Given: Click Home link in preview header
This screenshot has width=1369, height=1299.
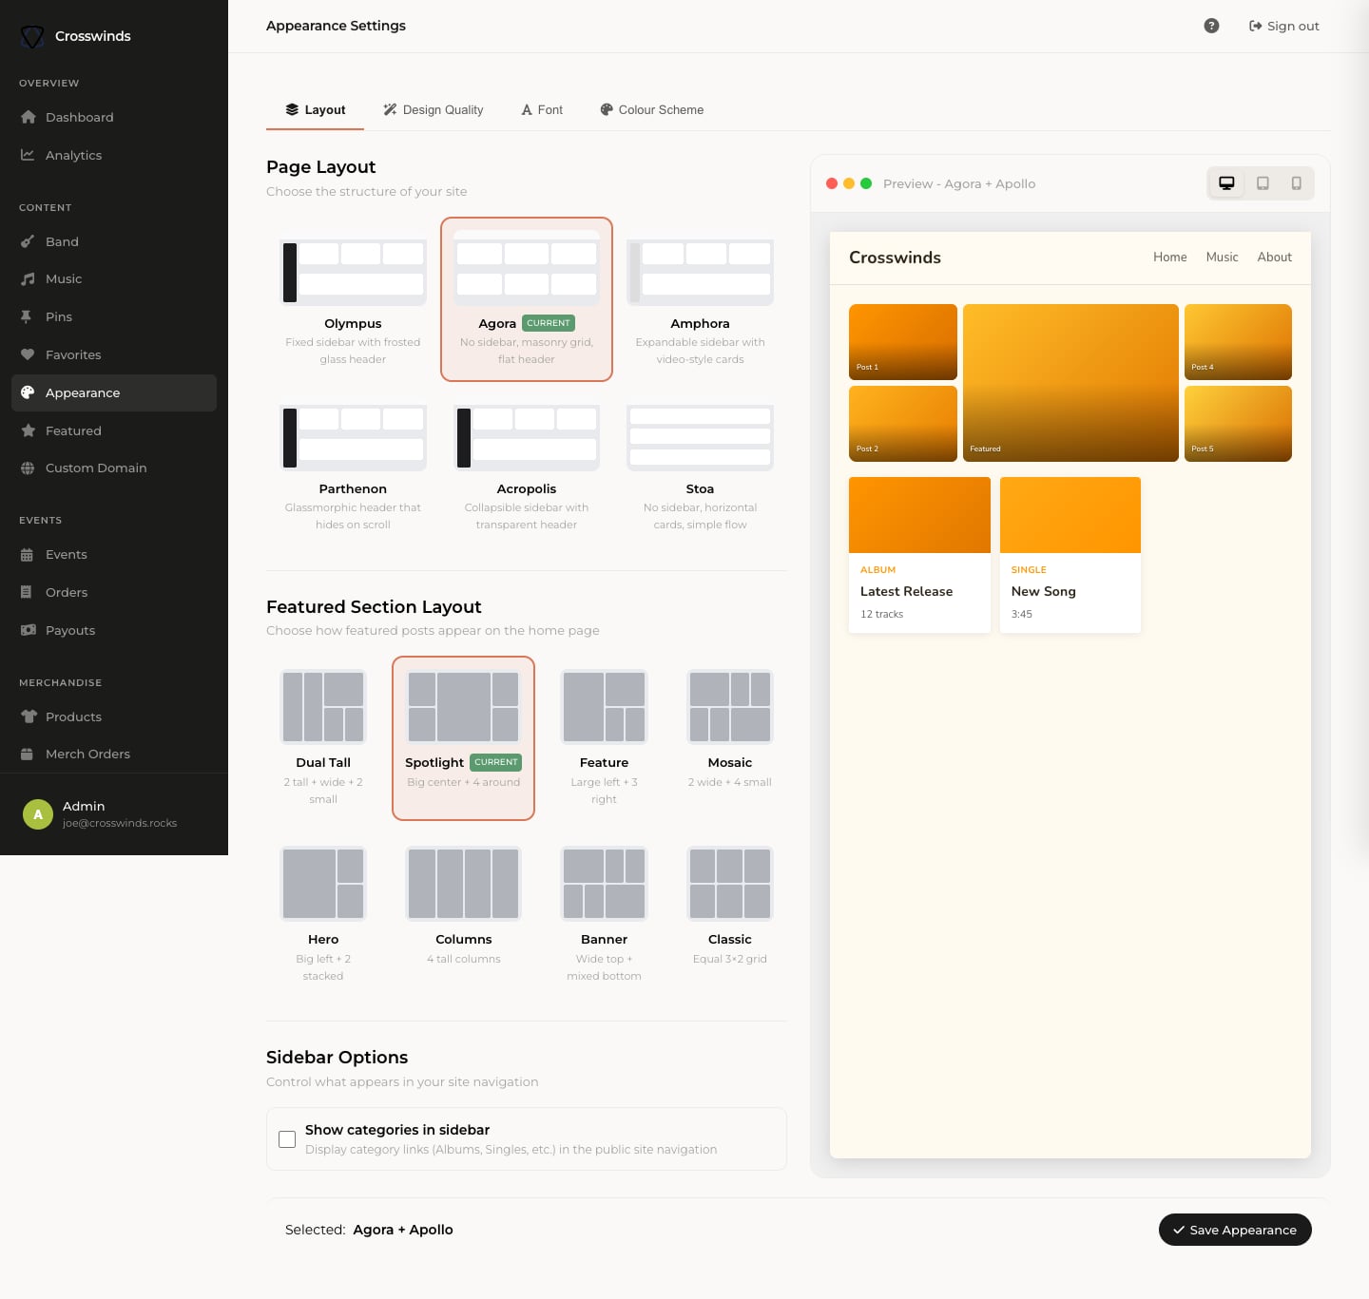Looking at the screenshot, I should point(1170,258).
